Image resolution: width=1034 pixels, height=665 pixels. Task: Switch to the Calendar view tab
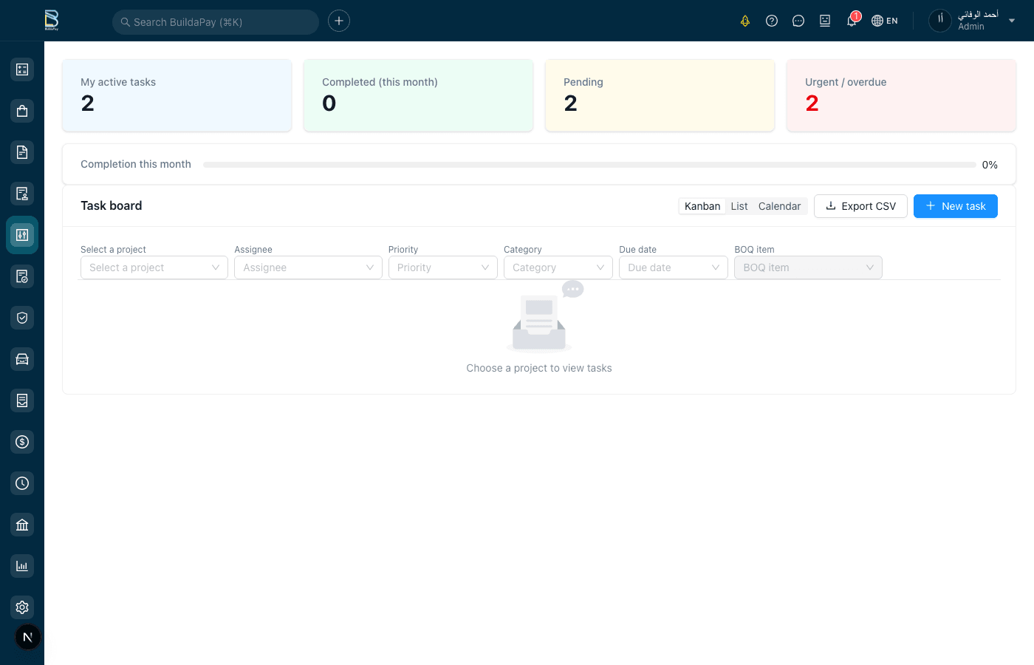click(779, 206)
